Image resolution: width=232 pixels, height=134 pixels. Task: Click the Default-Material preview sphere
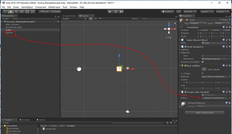(x=184, y=104)
